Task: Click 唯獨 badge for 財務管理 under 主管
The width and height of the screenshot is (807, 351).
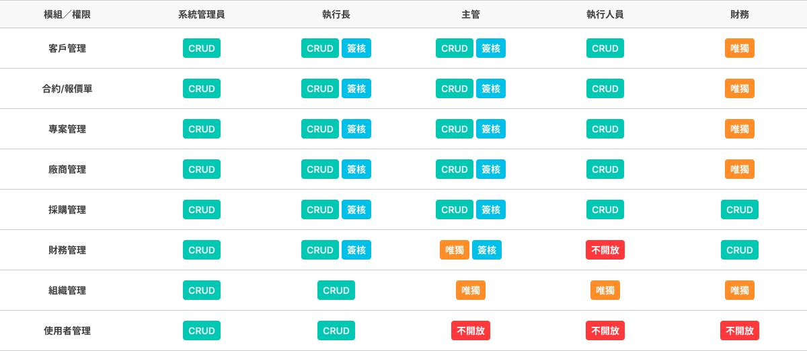Action: pos(455,250)
